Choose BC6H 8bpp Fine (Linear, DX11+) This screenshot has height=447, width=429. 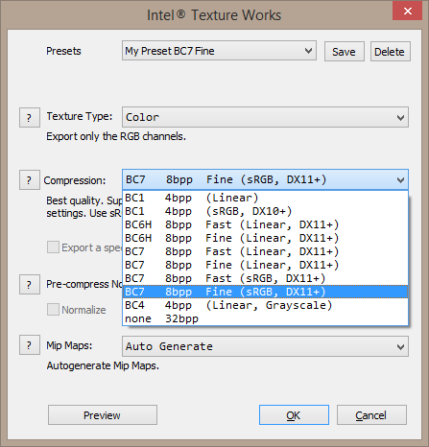(x=265, y=238)
